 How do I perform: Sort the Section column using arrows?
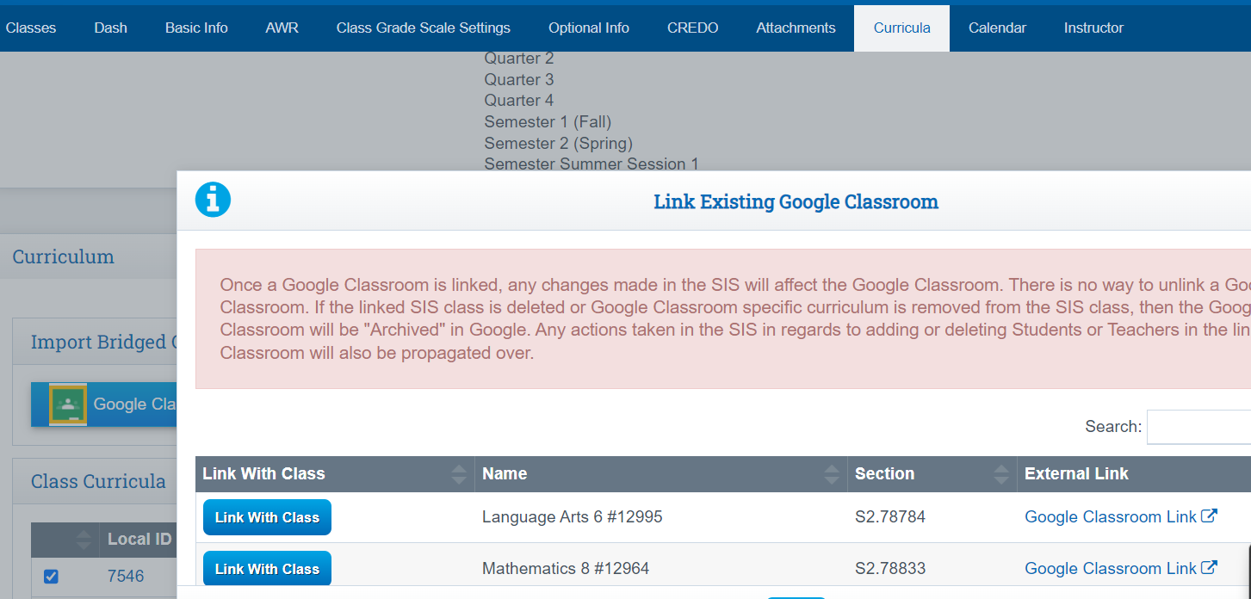pyautogui.click(x=1001, y=474)
